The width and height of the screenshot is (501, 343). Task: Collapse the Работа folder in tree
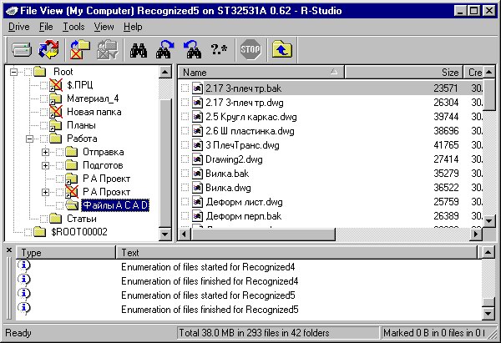(x=29, y=139)
